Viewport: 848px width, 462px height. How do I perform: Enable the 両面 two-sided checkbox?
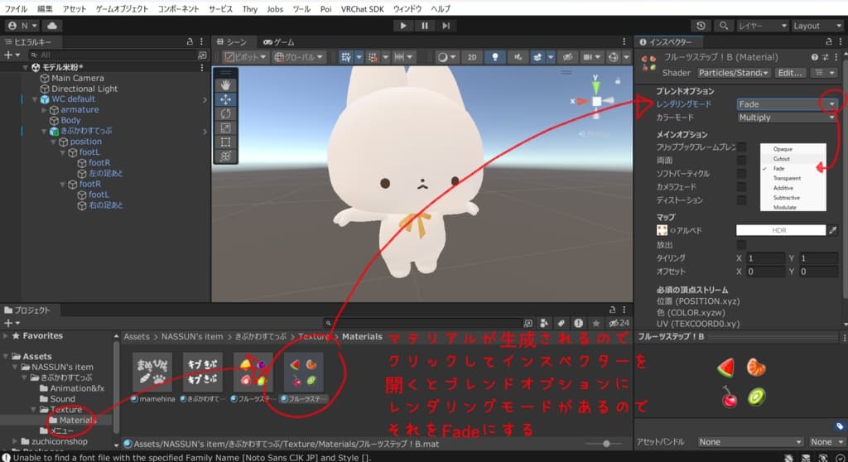741,160
